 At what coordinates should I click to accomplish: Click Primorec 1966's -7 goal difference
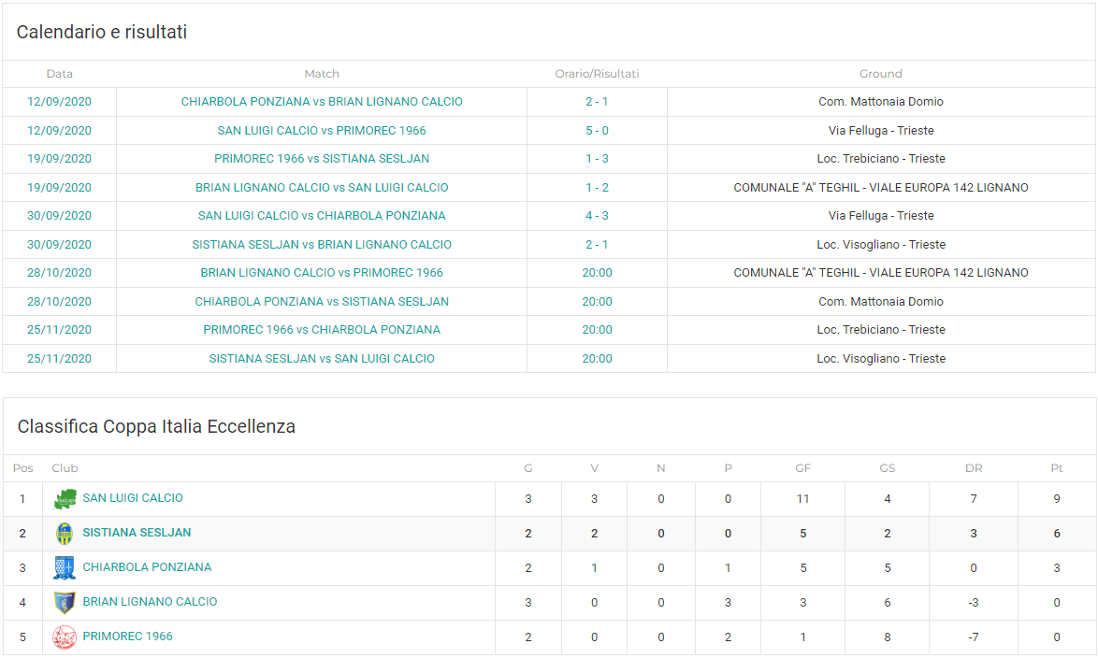974,637
